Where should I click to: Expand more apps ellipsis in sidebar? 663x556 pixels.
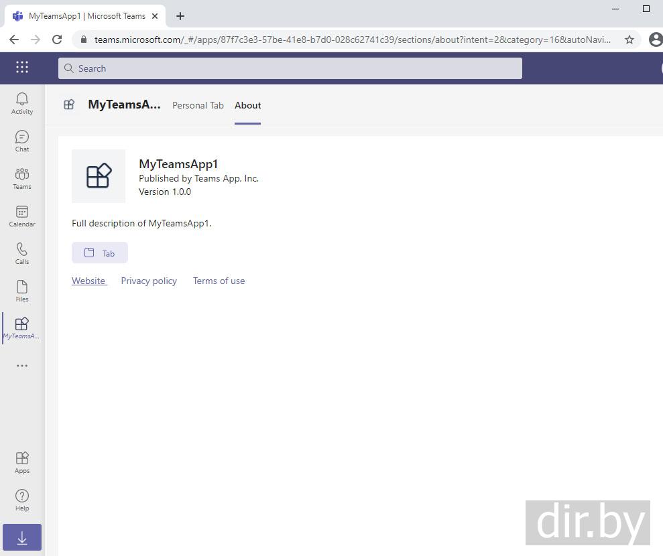(x=22, y=366)
